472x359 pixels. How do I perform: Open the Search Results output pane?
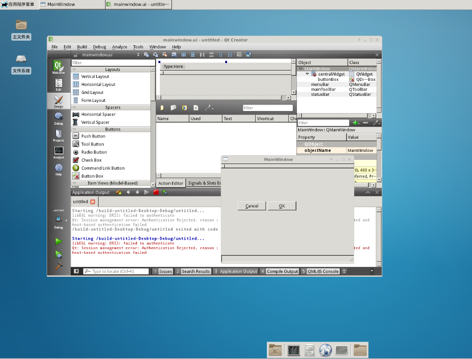(x=193, y=271)
